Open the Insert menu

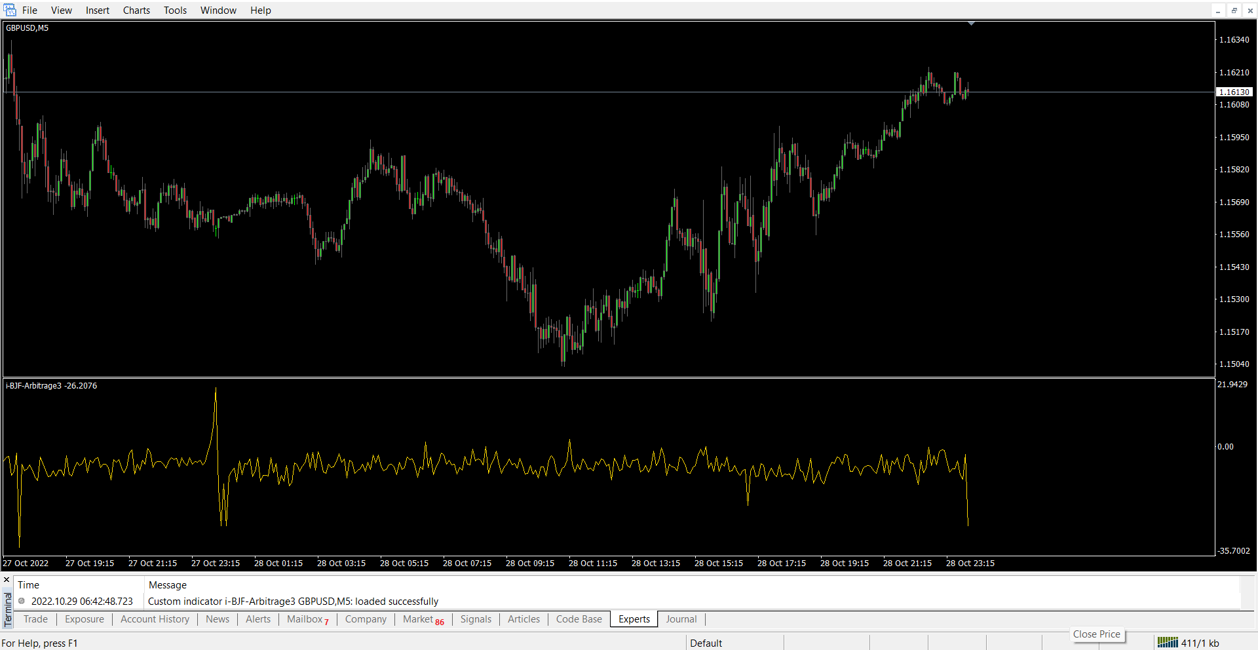(98, 10)
